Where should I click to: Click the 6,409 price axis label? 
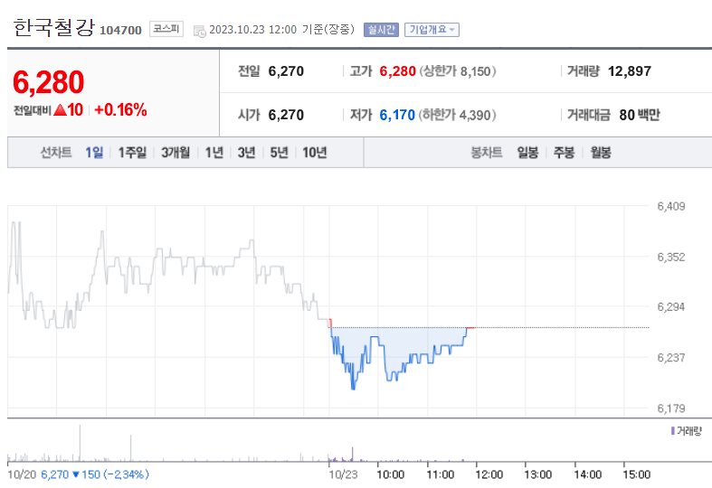click(670, 206)
